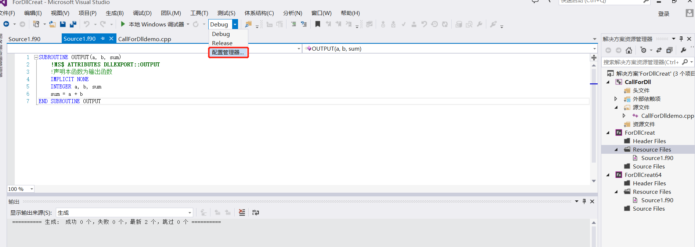
Task: Click the Collapse All icon in Solution Explorer
Action: (669, 50)
